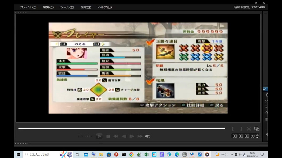
Task: Click the Stop button in preview controls
Action: [108, 136]
